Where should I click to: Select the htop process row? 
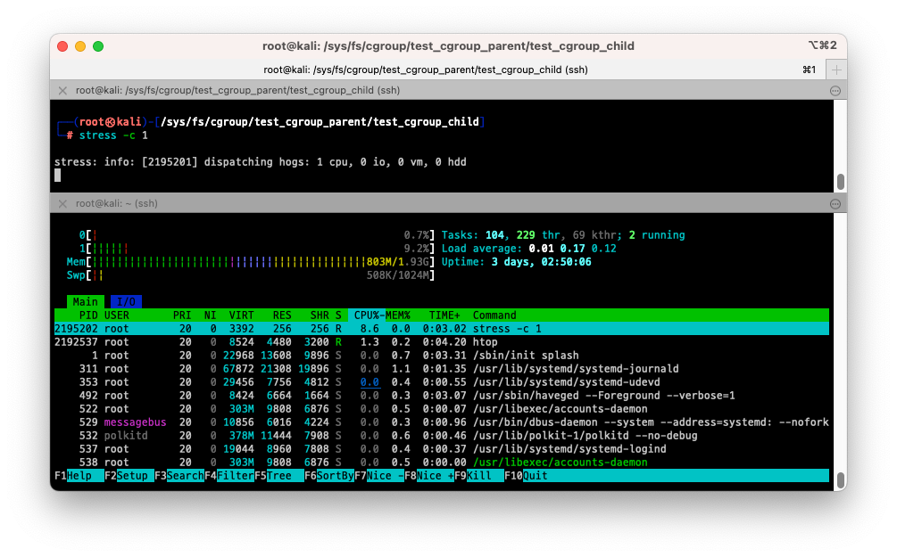click(442, 342)
